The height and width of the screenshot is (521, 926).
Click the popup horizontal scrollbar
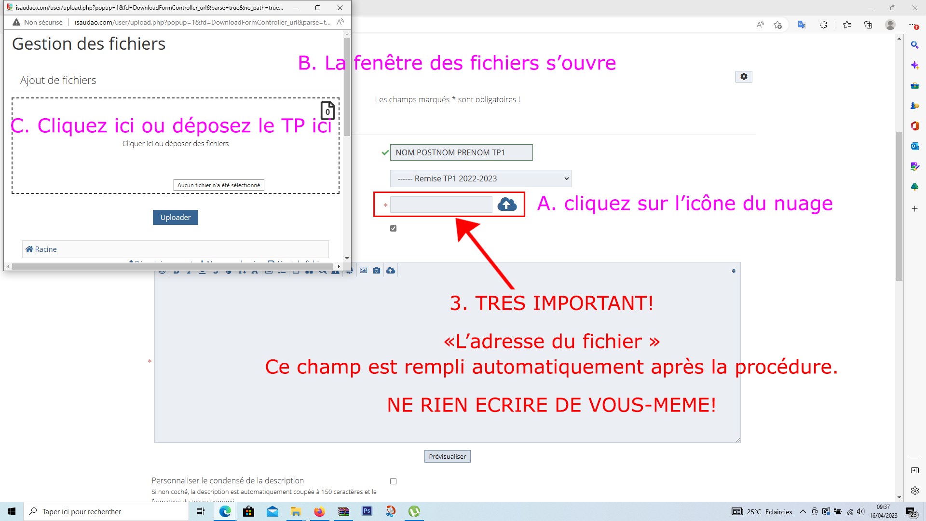(172, 266)
